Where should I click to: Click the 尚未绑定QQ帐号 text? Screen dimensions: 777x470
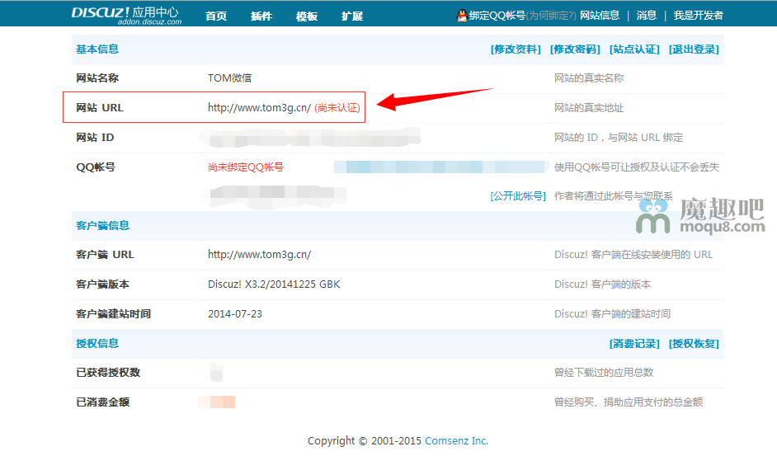pyautogui.click(x=245, y=167)
